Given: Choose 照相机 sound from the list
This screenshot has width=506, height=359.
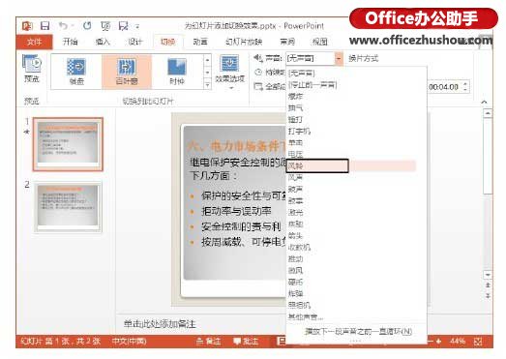Looking at the screenshot, I should [356, 305].
